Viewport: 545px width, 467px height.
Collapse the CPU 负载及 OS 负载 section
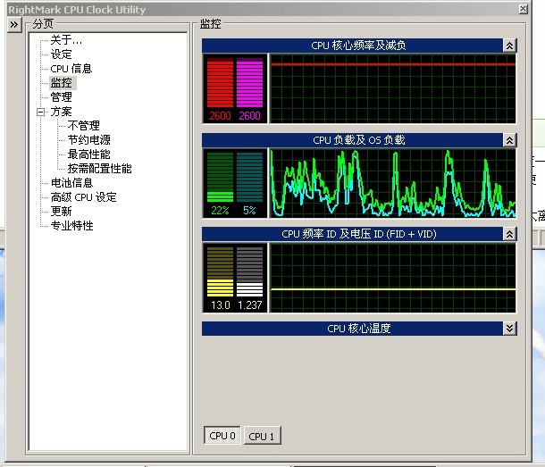click(x=509, y=140)
